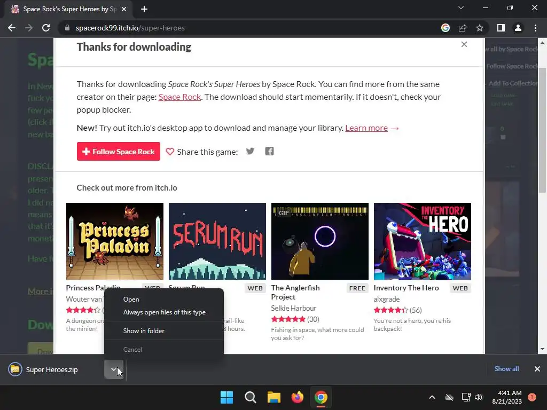Click the share page icon in the address bar
Screen dimensions: 547x410
463,28
